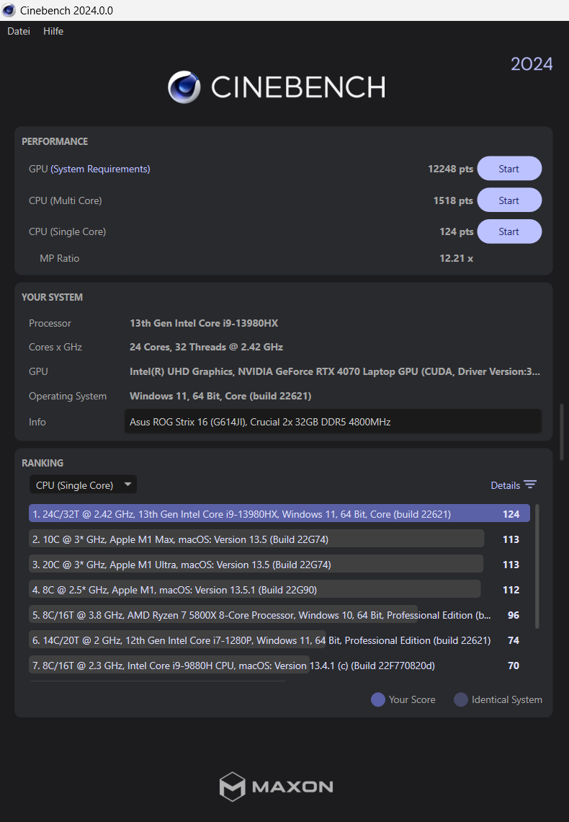The width and height of the screenshot is (569, 822).
Task: Start the GPU benchmark
Action: tap(509, 169)
